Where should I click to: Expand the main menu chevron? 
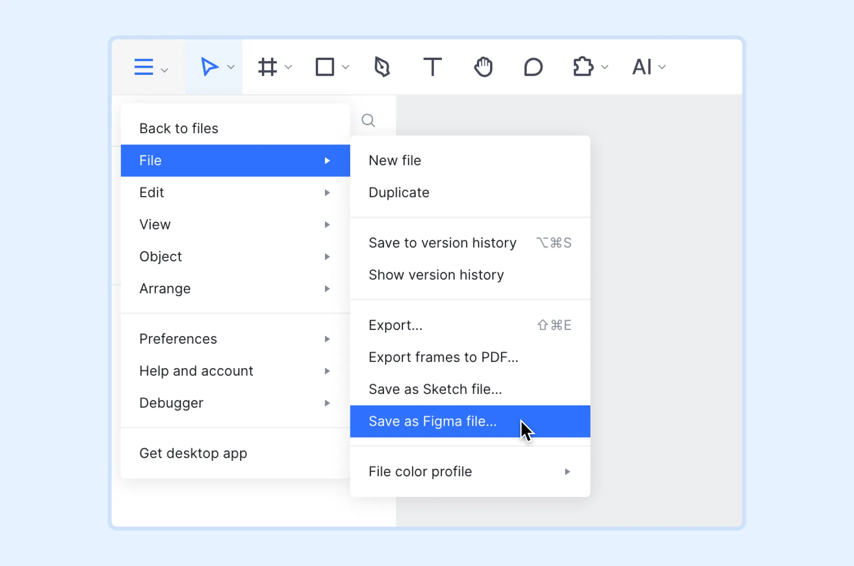(x=164, y=70)
